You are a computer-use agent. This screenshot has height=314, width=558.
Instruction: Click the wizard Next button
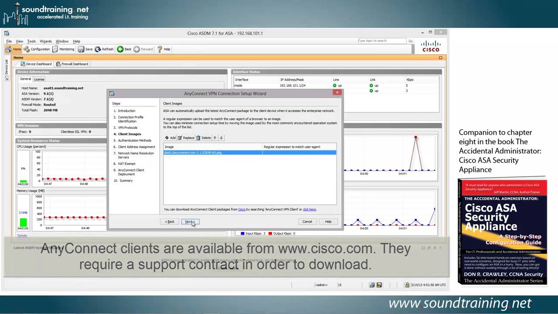[x=190, y=222]
